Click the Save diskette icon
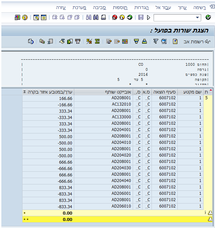The image size is (215, 228). tap(141, 17)
